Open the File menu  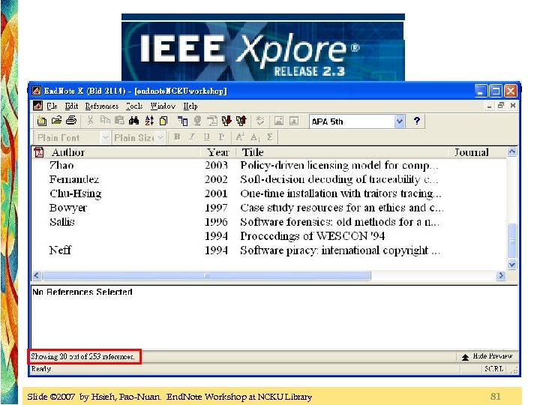[52, 106]
